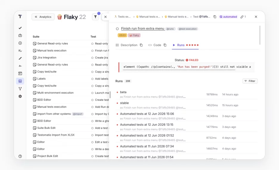This screenshot has height=170, width=279.
Task: Click the FAILED status label
Action: point(192,60)
